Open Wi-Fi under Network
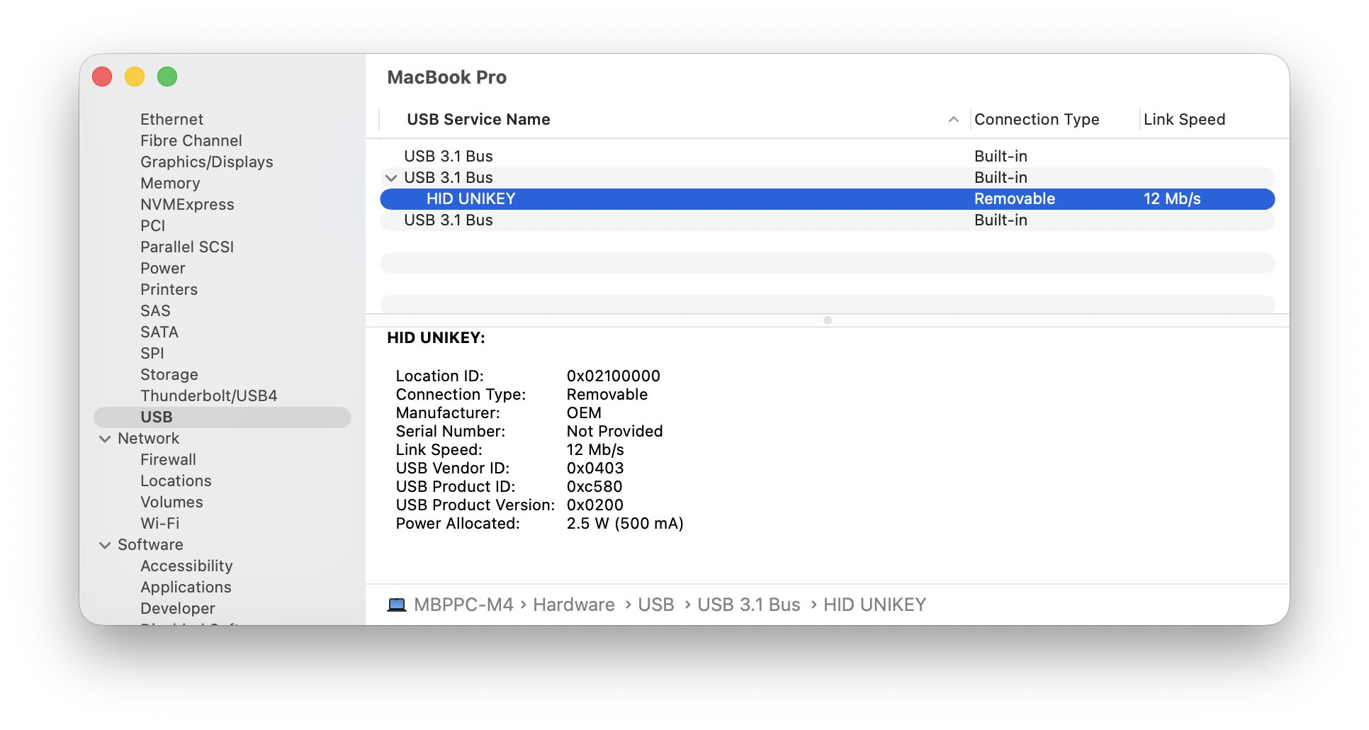This screenshot has height=730, width=1369. tap(160, 523)
